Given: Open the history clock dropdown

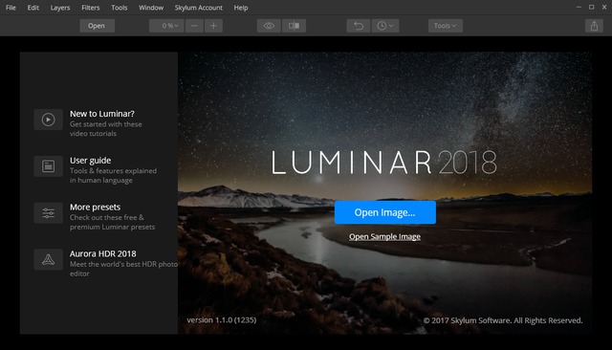Looking at the screenshot, I should tap(385, 26).
